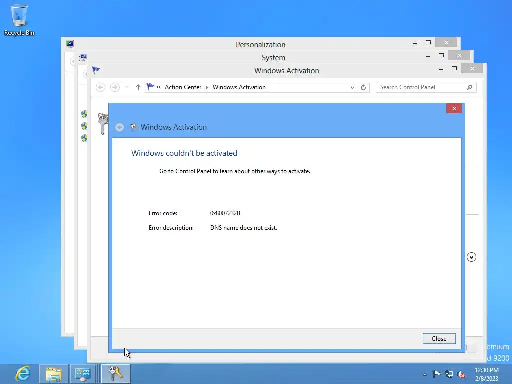Image resolution: width=512 pixels, height=384 pixels.
Task: Open the clock showing 12:30 PM
Action: (486, 374)
